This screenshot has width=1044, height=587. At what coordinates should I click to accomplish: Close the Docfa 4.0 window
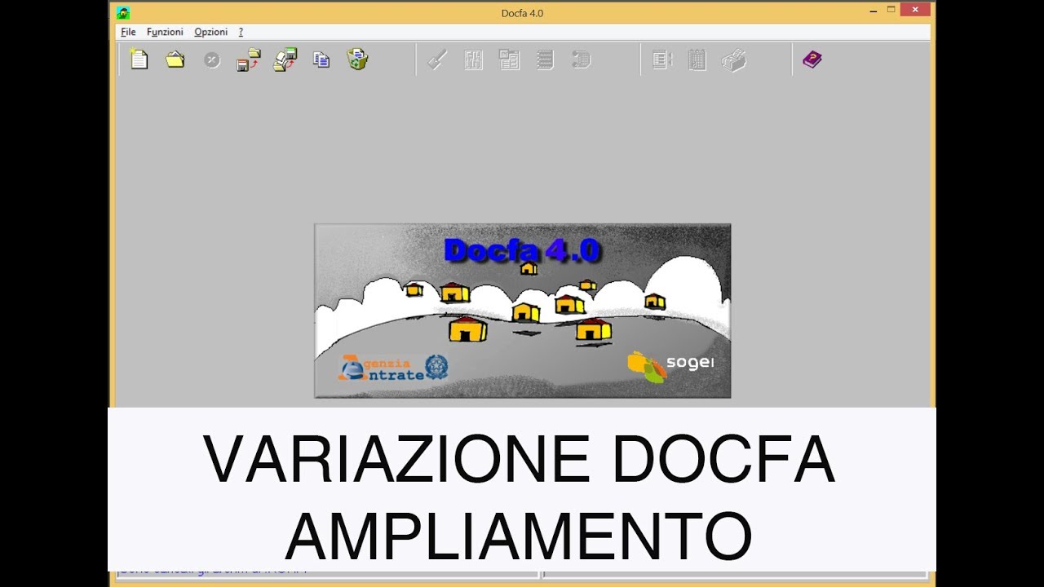point(915,10)
